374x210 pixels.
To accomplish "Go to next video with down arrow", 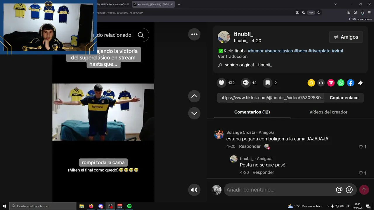I will click(194, 113).
